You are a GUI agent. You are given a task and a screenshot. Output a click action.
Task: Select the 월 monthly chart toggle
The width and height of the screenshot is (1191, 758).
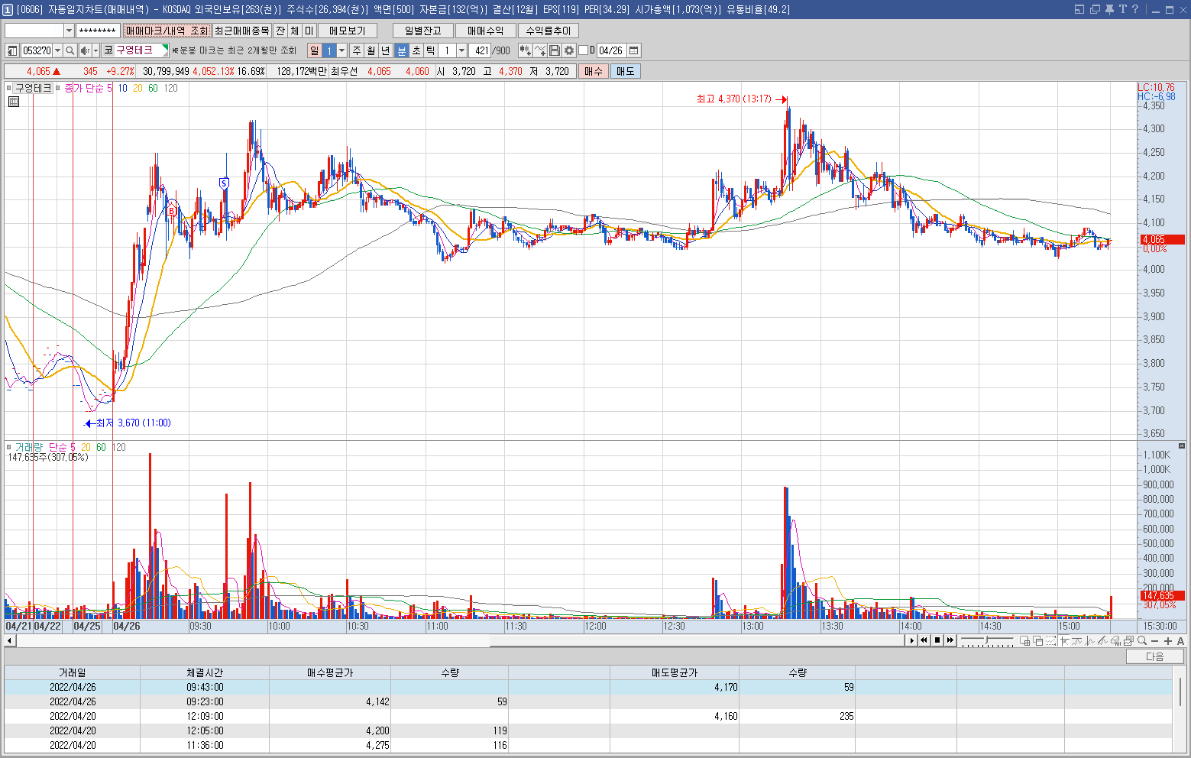[371, 50]
